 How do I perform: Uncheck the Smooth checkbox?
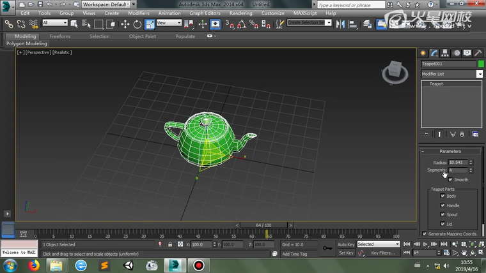(x=450, y=180)
